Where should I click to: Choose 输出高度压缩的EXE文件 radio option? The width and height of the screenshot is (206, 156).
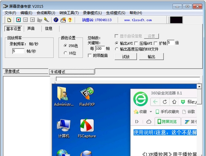[x=117, y=49]
